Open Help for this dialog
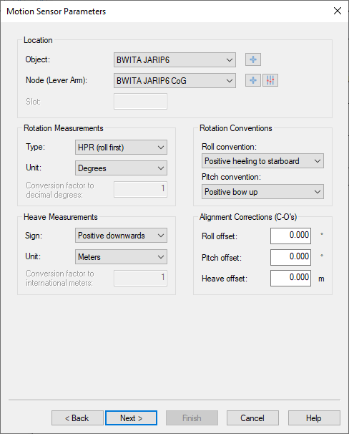This screenshot has width=349, height=434. (x=314, y=418)
